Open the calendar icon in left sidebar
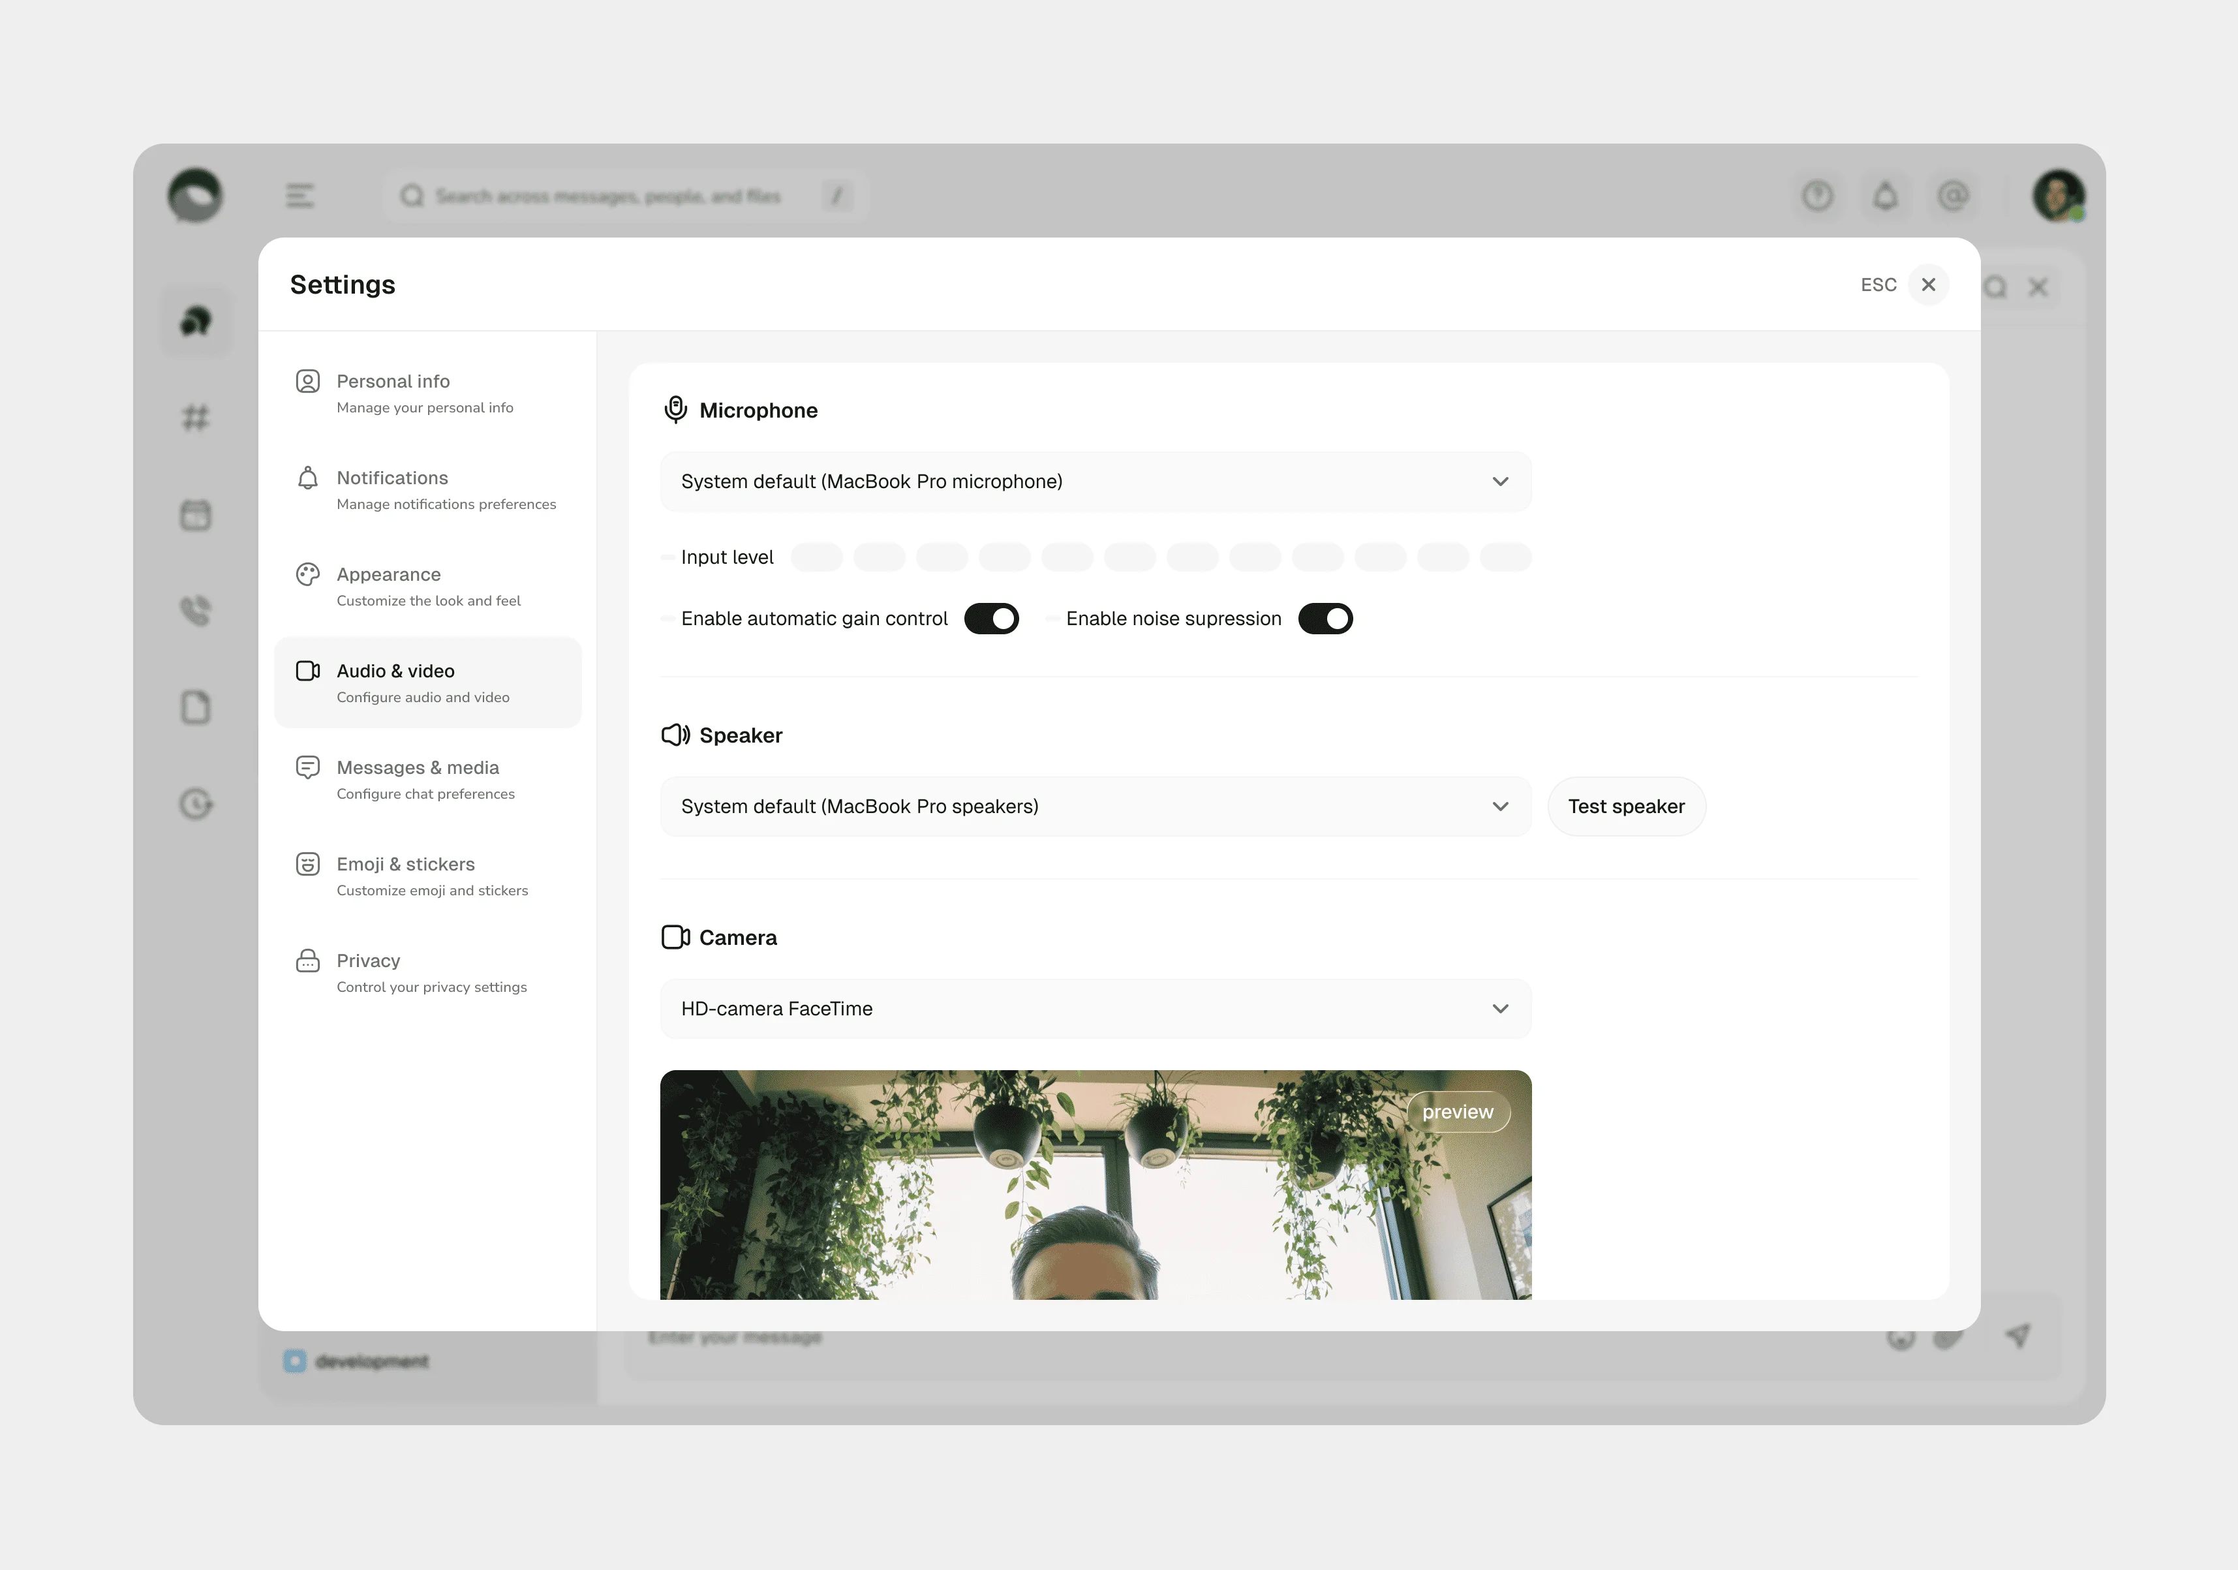Image resolution: width=2238 pixels, height=1570 pixels. (196, 515)
